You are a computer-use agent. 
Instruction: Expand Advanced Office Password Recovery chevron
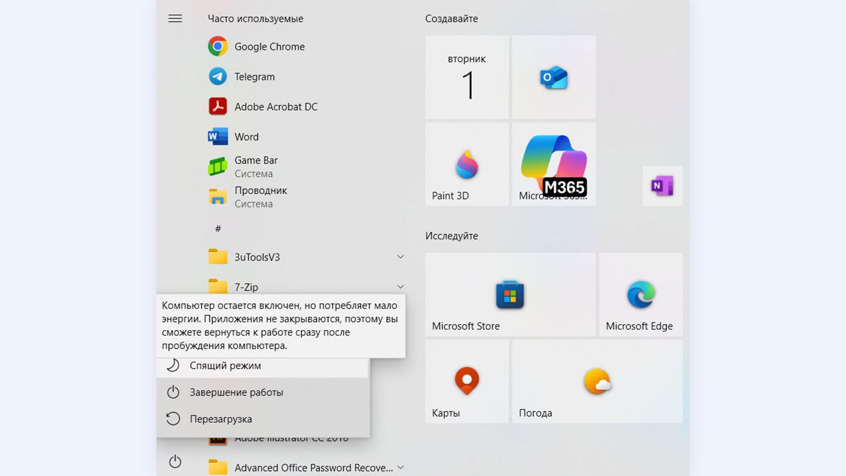tap(400, 467)
